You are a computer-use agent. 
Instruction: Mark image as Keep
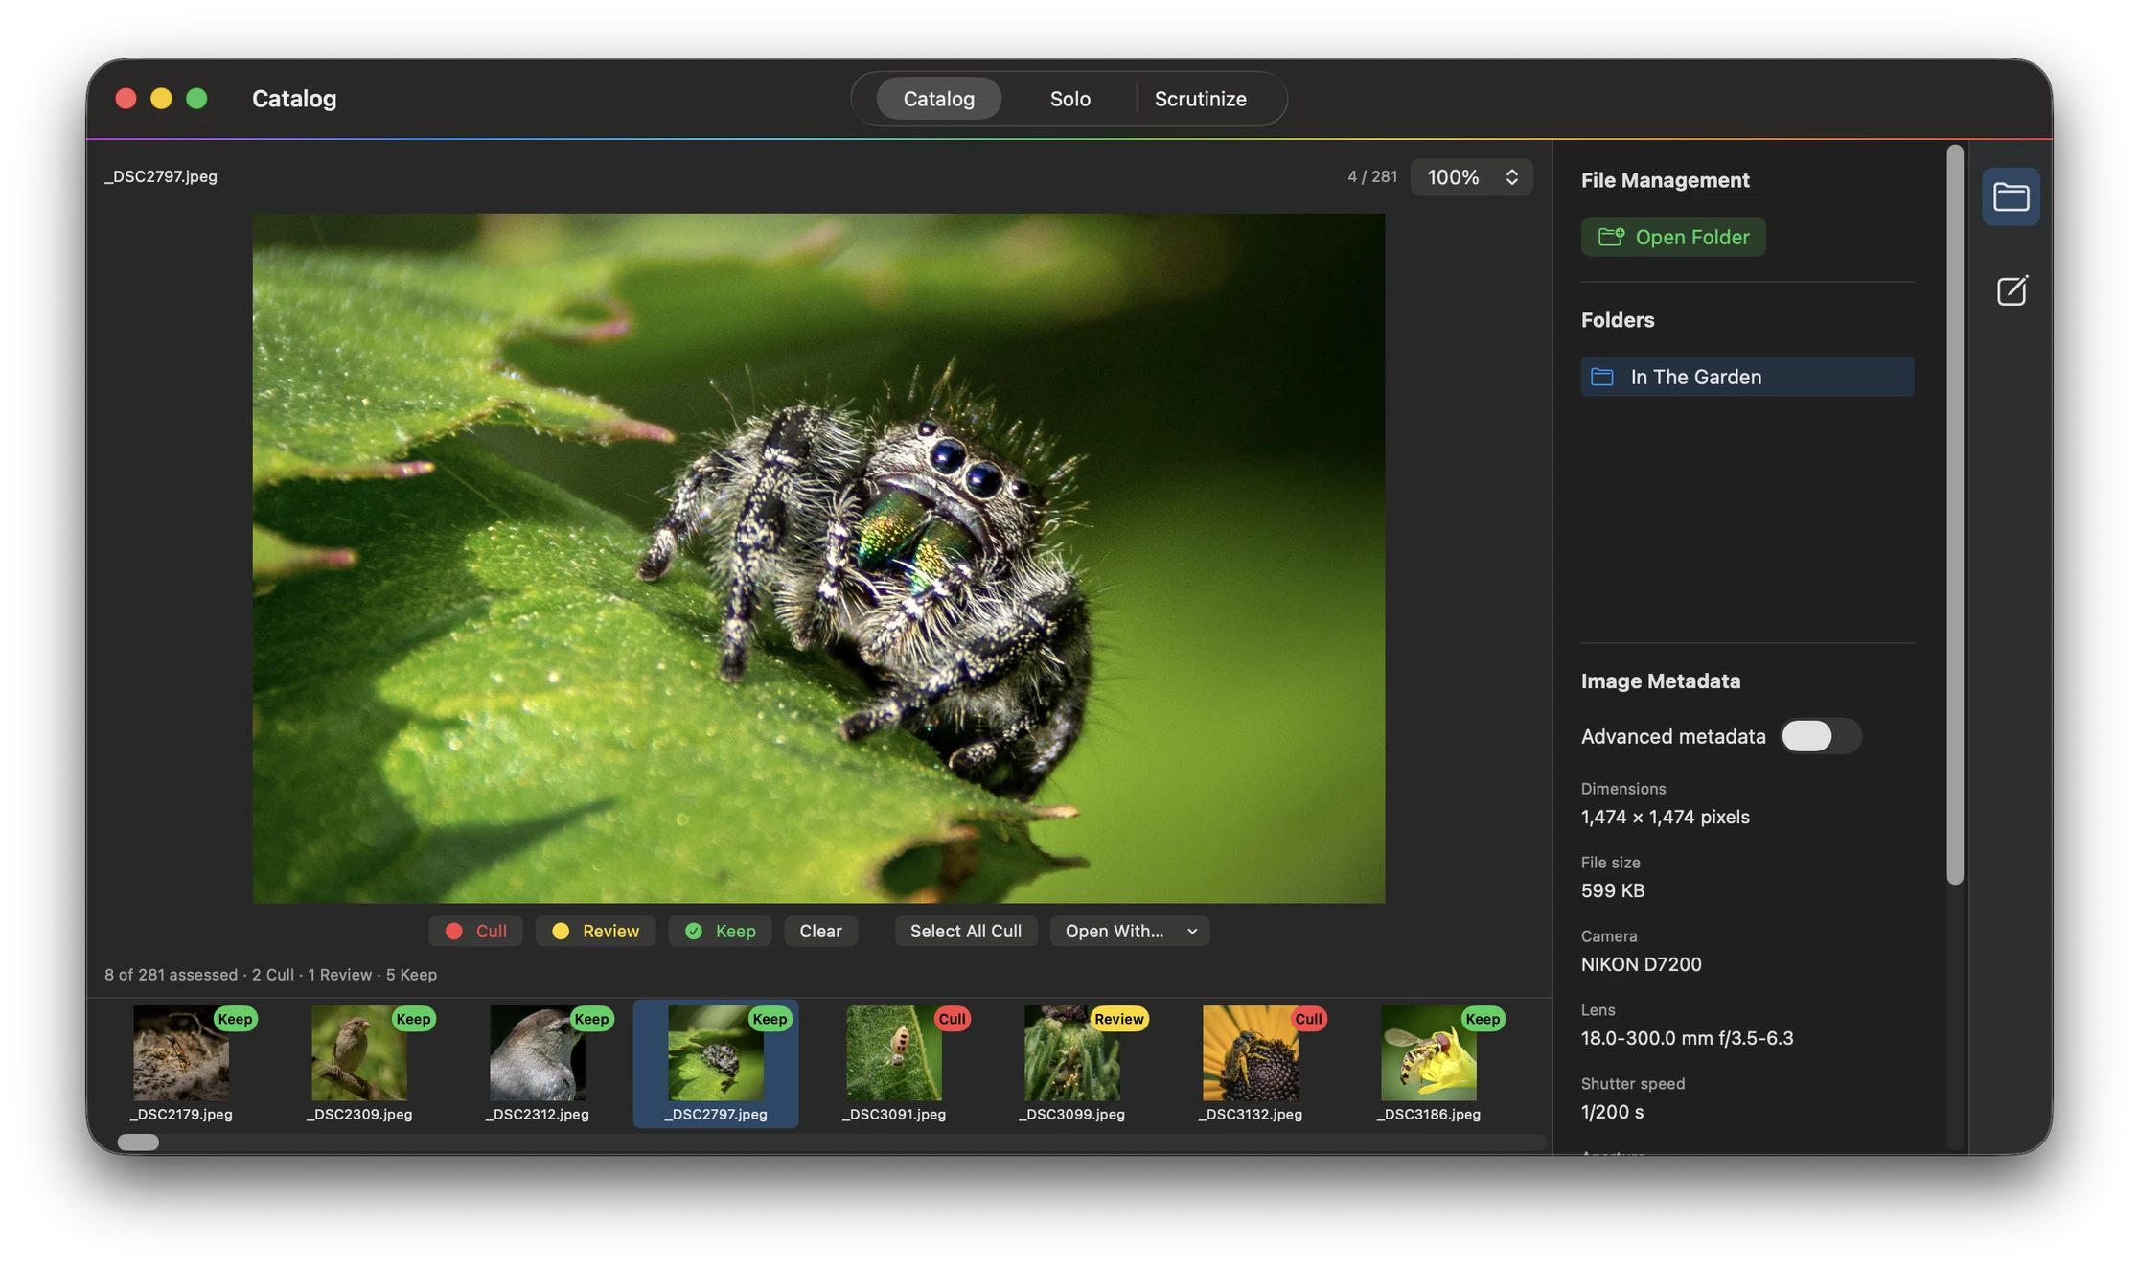coord(721,931)
